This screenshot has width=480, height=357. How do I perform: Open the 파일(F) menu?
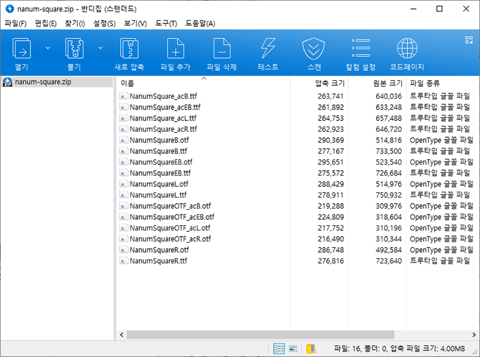(x=16, y=23)
